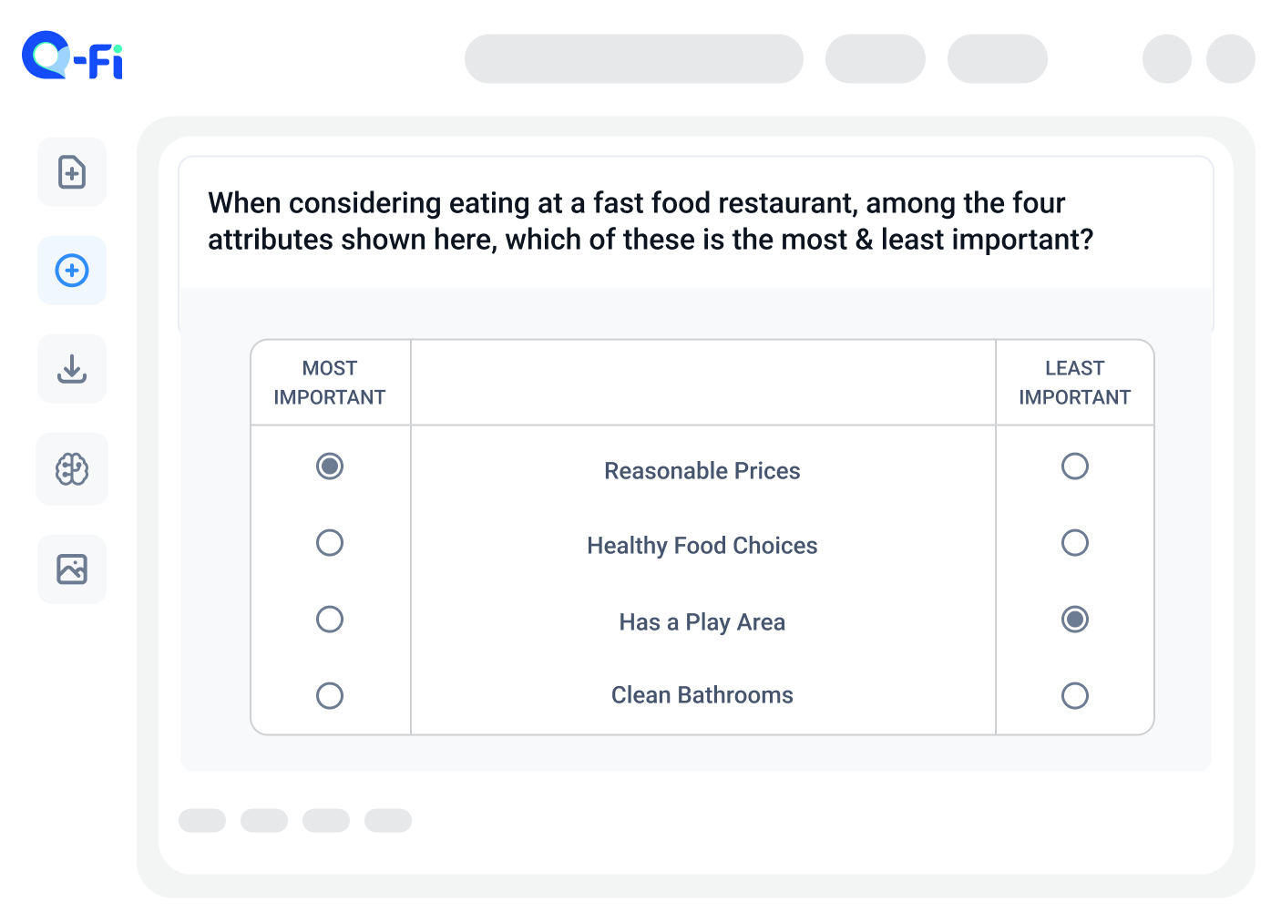
Task: Click the image gallery icon in sidebar
Action: click(72, 569)
